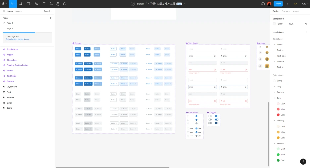
Task: Click the missing fonts A? indicator
Action: 295,4
